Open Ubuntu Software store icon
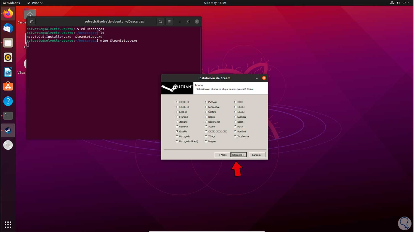The height and width of the screenshot is (232, 414). (8, 87)
